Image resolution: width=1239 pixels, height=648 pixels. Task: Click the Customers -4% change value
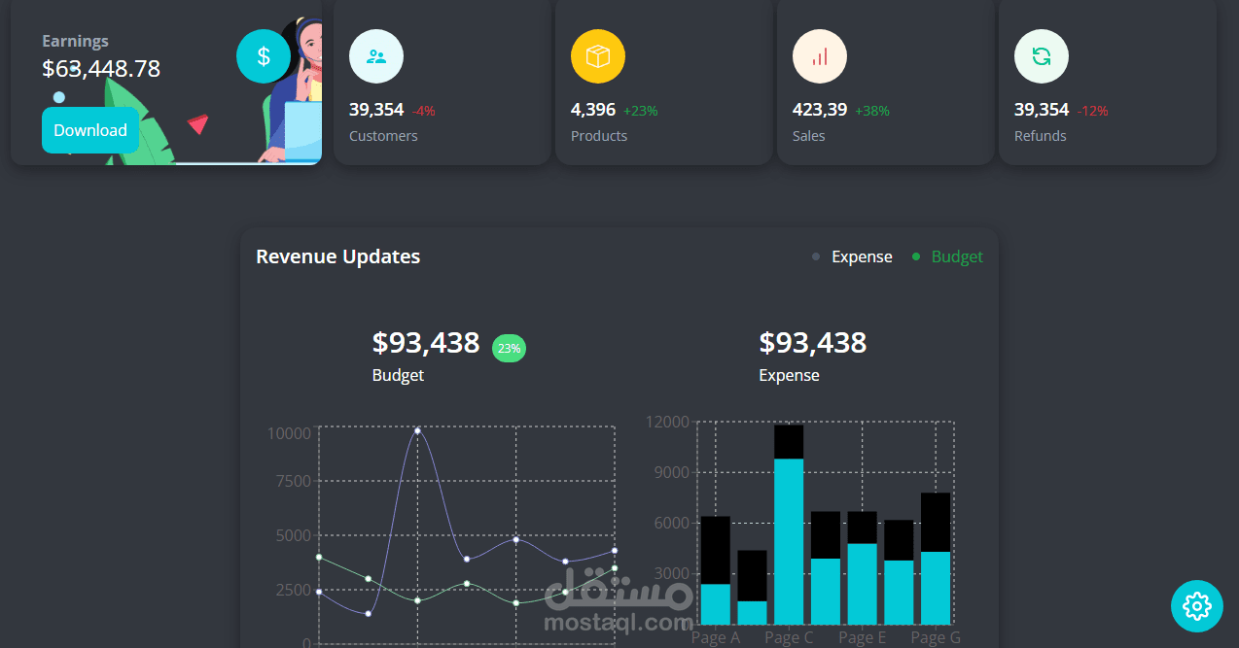coord(423,111)
